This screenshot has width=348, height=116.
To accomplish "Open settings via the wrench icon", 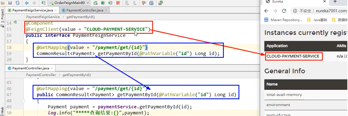I will [x=144, y=3].
